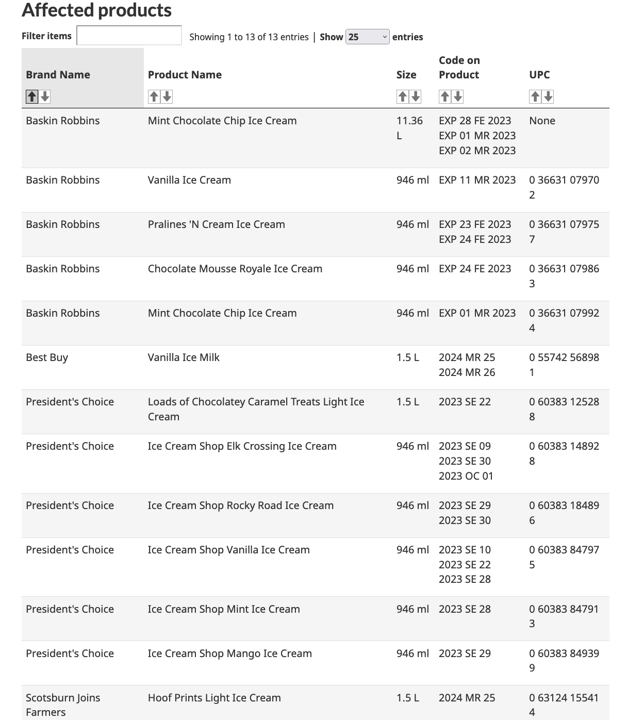
Task: Open the Show entries count dropdown
Action: click(x=367, y=37)
